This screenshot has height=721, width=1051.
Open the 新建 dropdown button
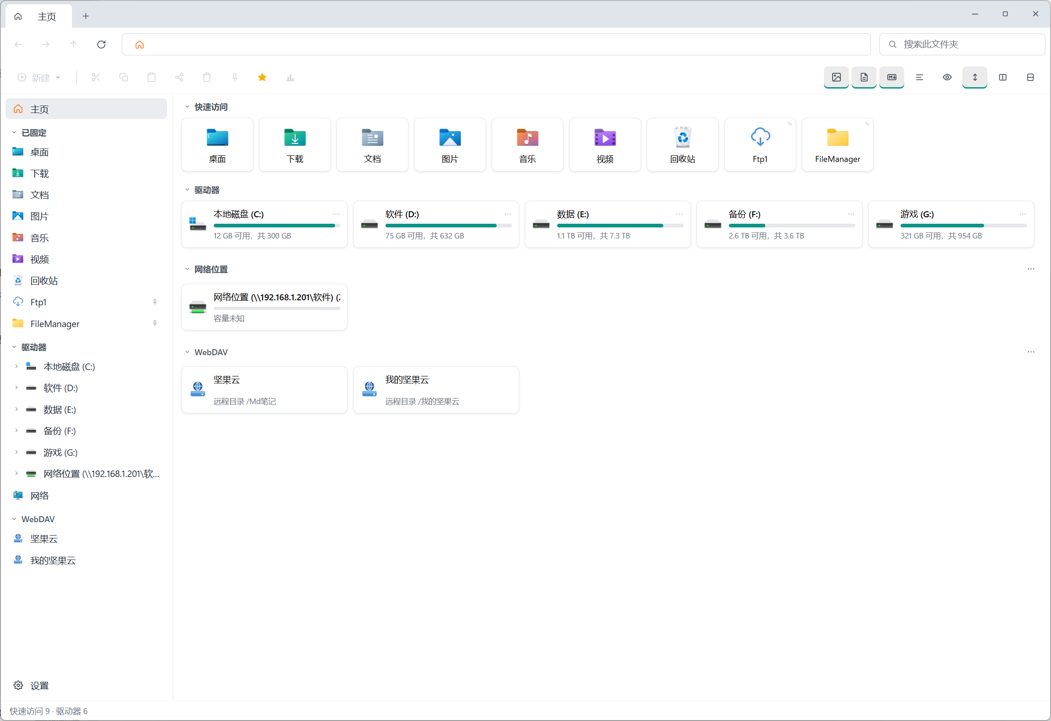coord(40,77)
